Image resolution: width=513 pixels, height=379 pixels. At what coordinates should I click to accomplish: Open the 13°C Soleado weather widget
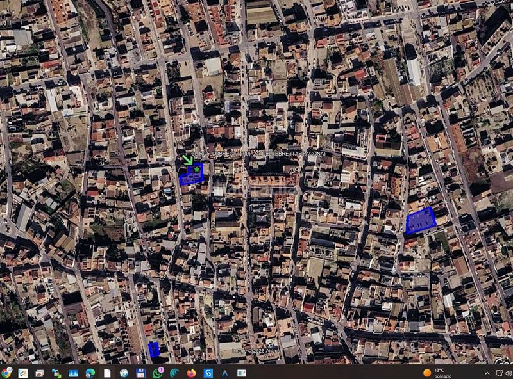coord(439,373)
